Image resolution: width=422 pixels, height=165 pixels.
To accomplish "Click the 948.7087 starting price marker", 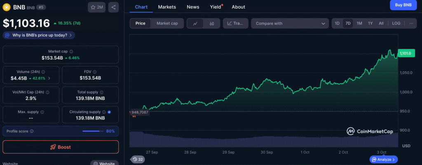I will (x=139, y=112).
